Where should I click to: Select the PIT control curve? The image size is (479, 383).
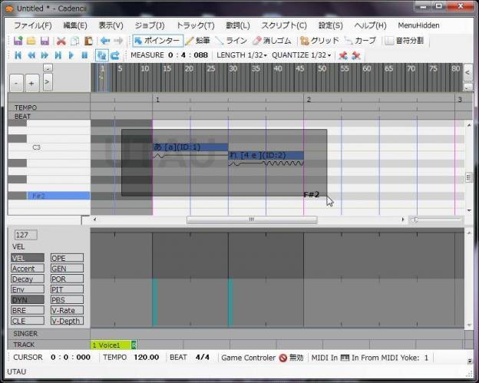pyautogui.click(x=67, y=289)
